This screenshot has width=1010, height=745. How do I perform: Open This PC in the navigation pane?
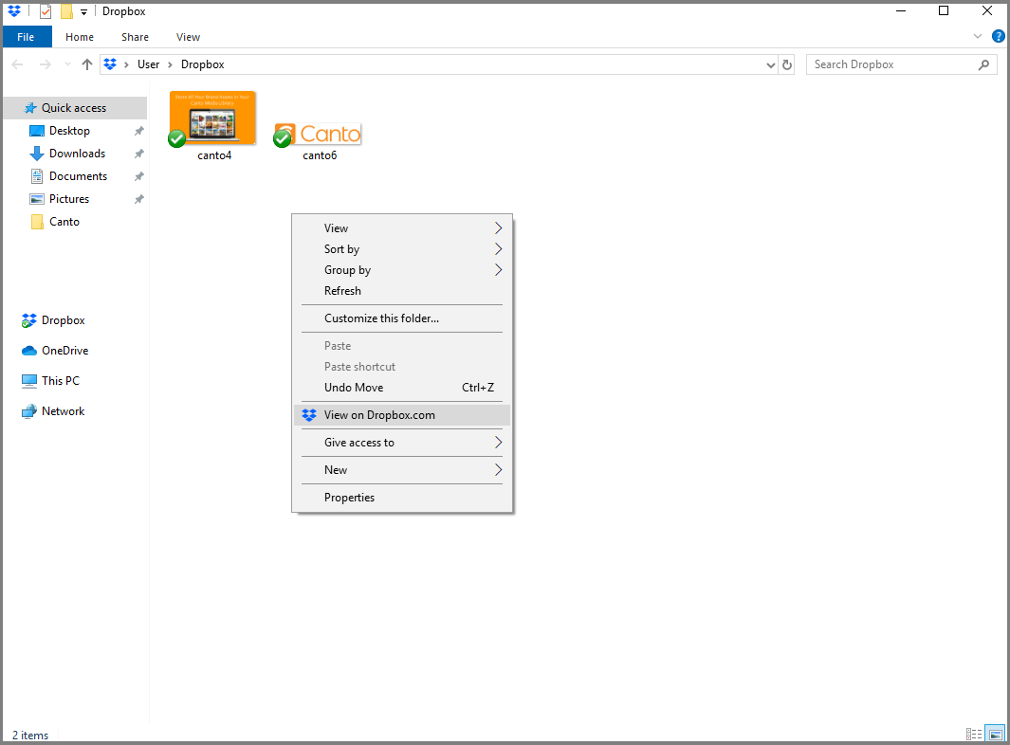[61, 380]
